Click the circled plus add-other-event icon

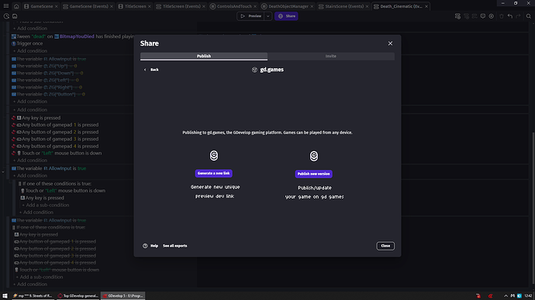492,16
